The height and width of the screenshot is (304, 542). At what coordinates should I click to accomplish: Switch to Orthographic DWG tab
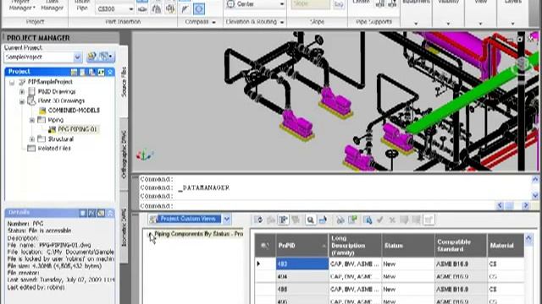pos(124,155)
